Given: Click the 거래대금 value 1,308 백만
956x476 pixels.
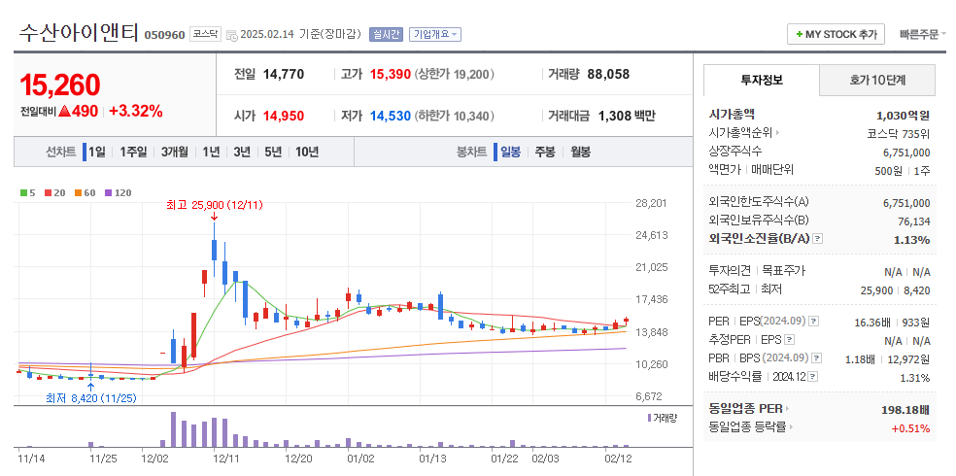Looking at the screenshot, I should (627, 116).
